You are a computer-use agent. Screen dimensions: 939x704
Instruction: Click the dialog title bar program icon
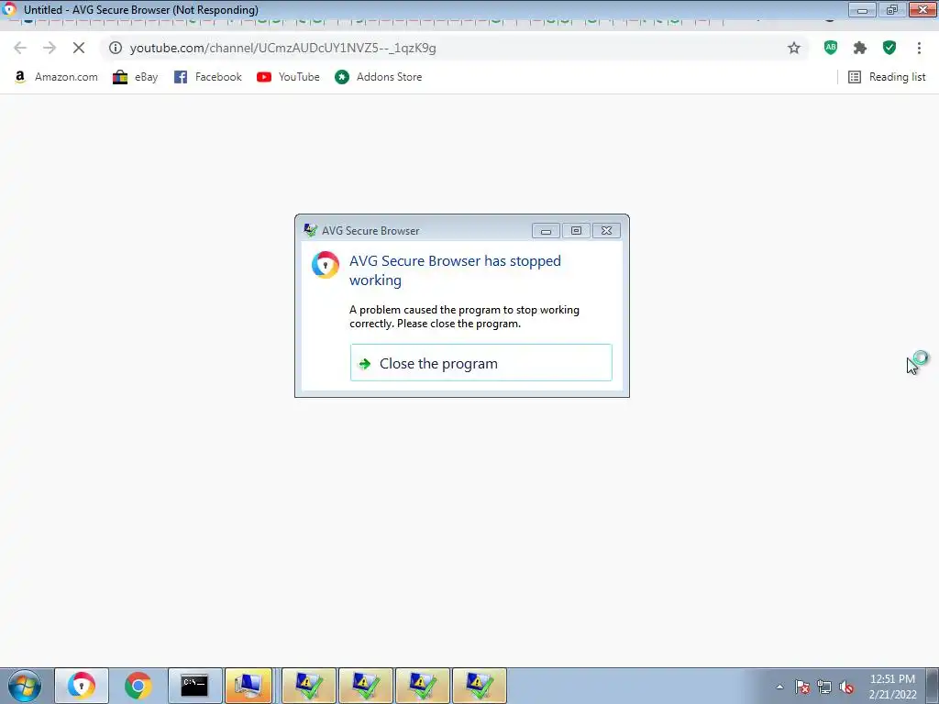coord(310,230)
